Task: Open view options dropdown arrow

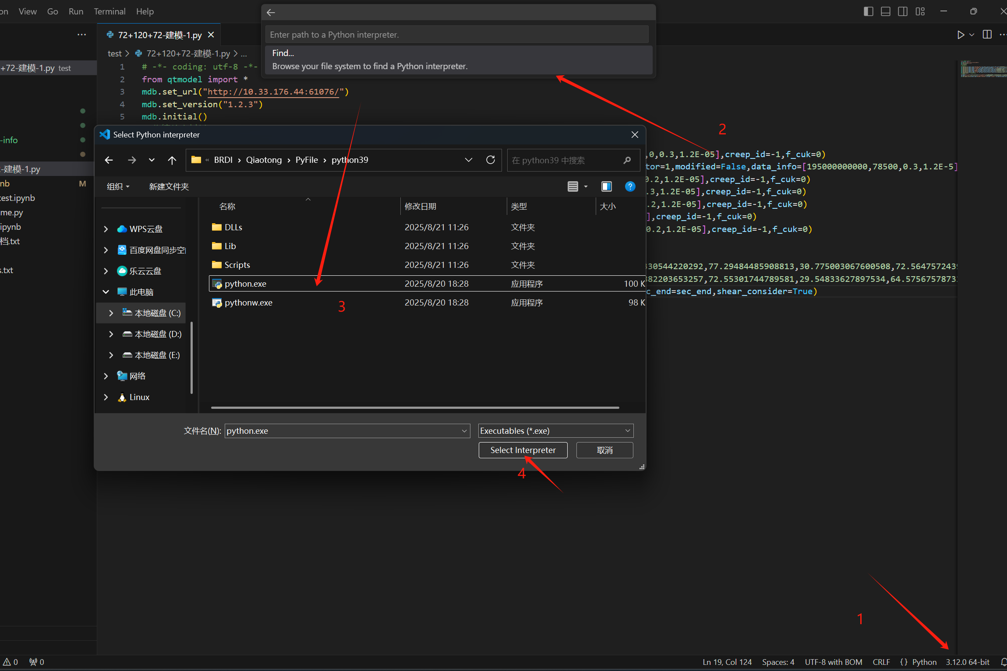Action: pos(586,186)
